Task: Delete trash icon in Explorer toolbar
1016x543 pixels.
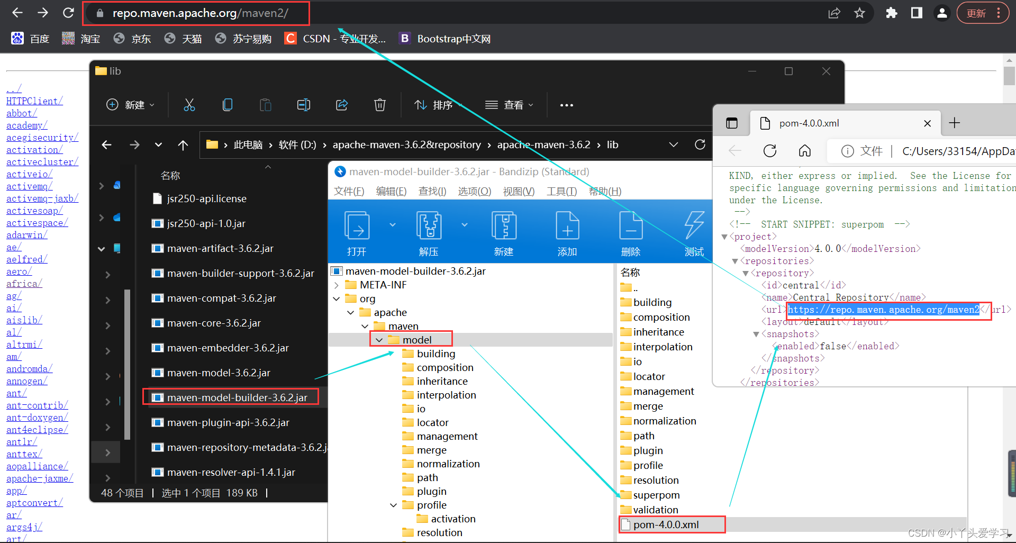Action: (380, 105)
